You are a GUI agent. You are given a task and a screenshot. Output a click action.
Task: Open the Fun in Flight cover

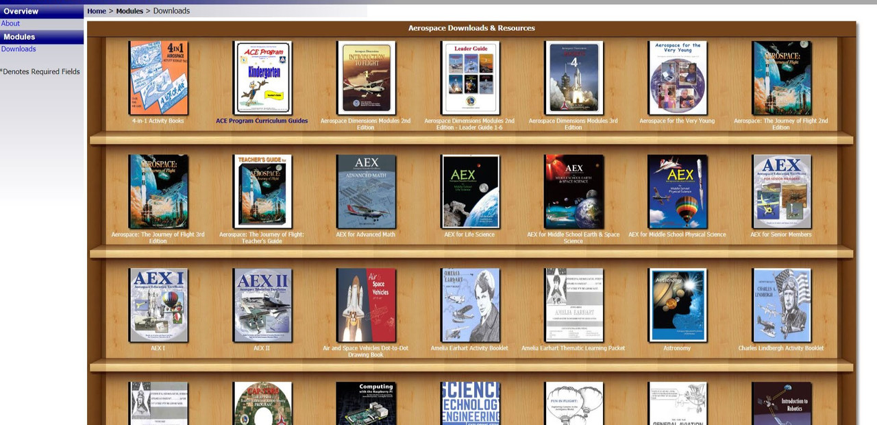(x=573, y=403)
